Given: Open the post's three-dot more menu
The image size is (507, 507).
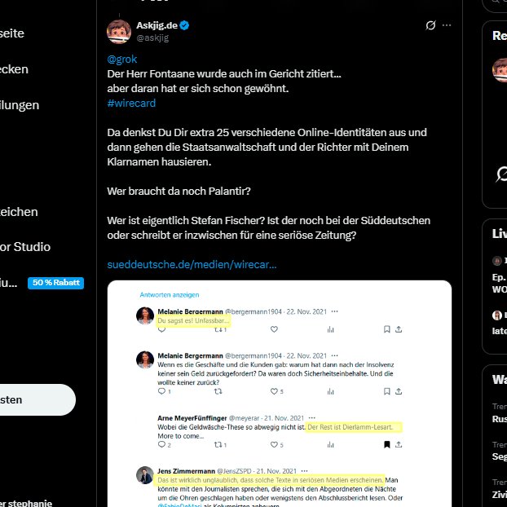Looking at the screenshot, I should [447, 25].
